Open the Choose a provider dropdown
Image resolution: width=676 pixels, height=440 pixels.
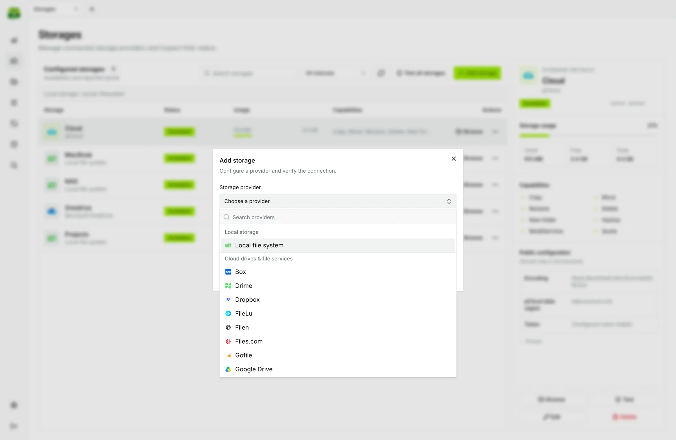coord(338,201)
